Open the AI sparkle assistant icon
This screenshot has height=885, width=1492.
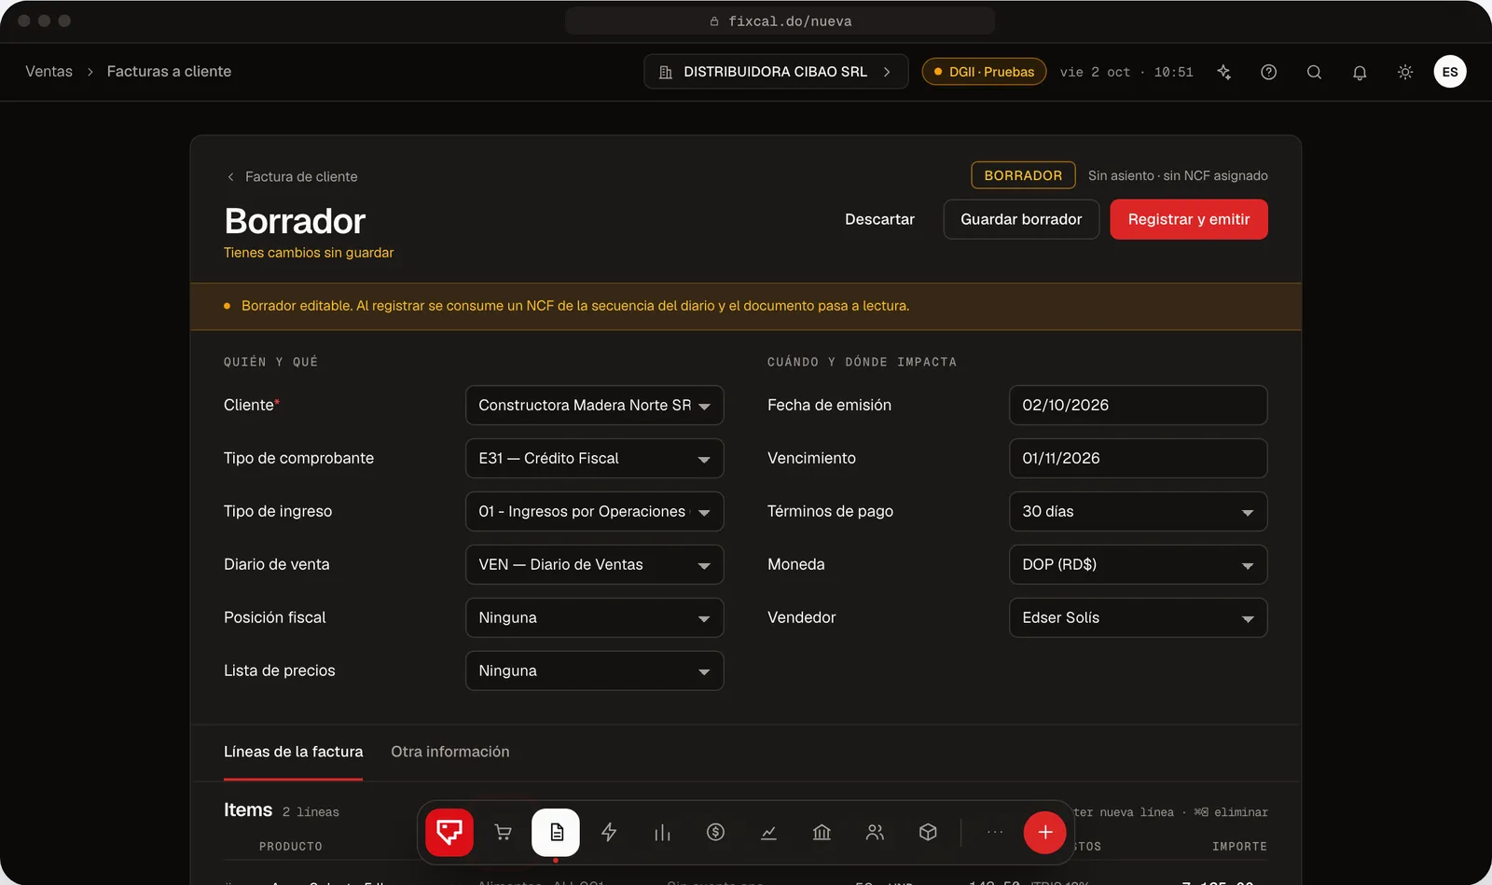click(x=1223, y=72)
